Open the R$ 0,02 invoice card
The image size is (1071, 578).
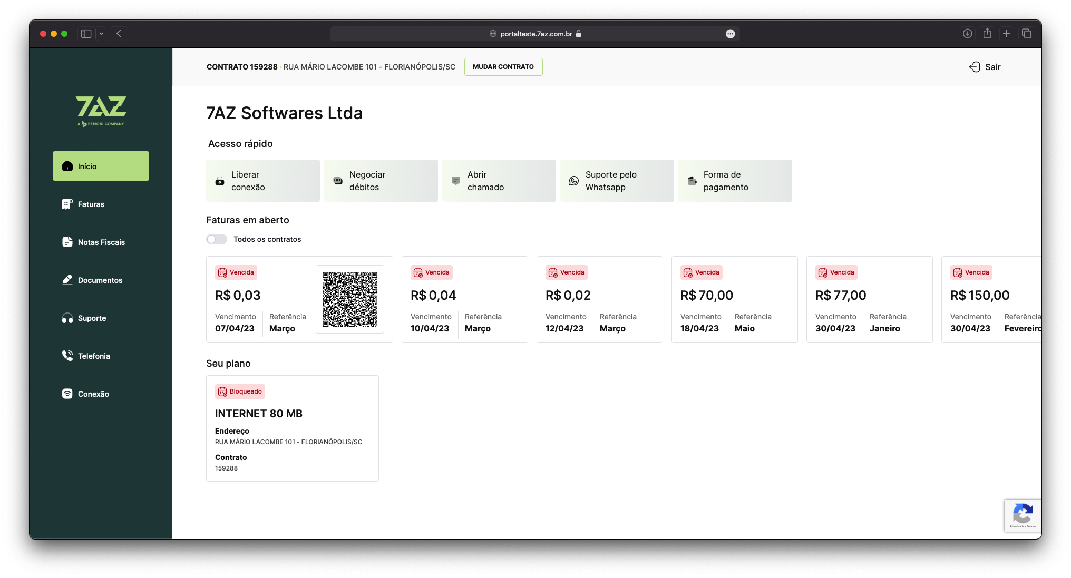tap(599, 299)
